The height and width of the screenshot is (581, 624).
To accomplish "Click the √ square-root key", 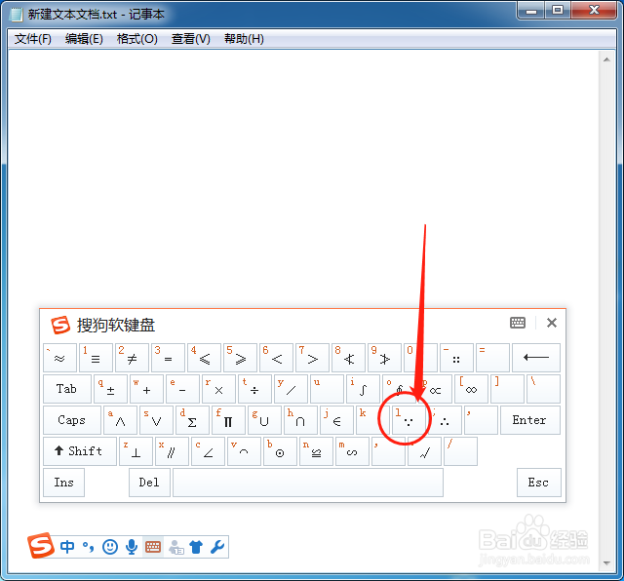I will (x=425, y=451).
